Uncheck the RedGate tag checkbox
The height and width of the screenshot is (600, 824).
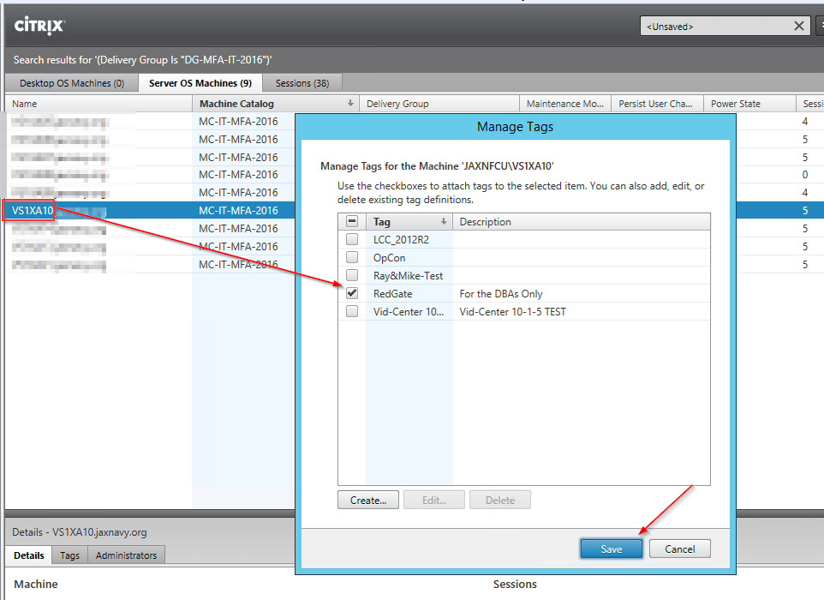point(352,293)
